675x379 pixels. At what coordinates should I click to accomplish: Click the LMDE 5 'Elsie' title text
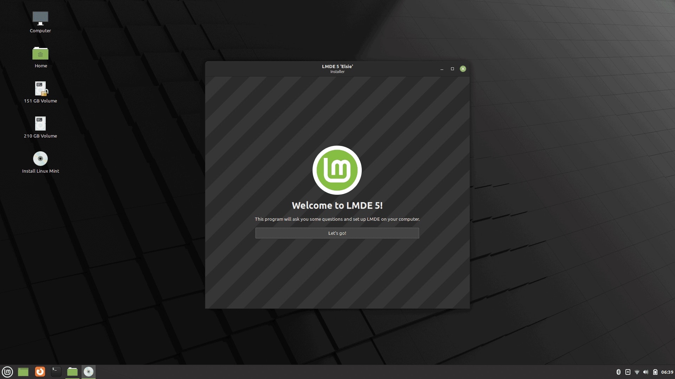(337, 66)
